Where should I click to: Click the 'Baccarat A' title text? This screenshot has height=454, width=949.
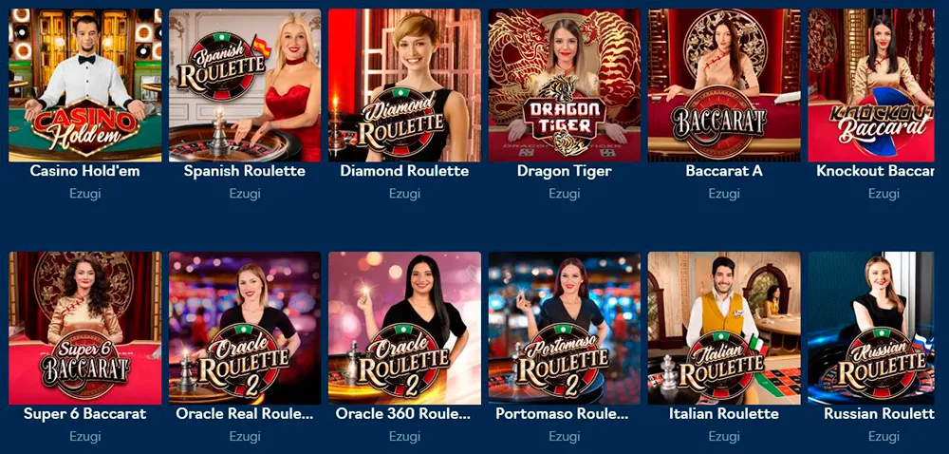(x=724, y=171)
